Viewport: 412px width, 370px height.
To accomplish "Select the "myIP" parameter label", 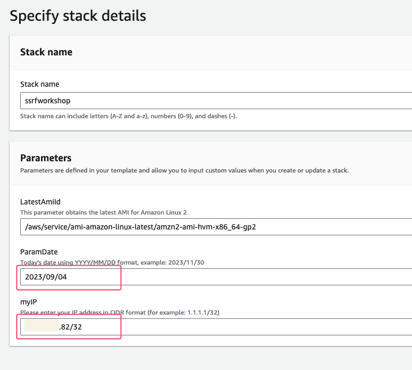I will point(29,302).
